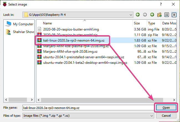Select My Computer in the sidebar
Image resolution: width=180 pixels, height=122 pixels.
point(19,24)
